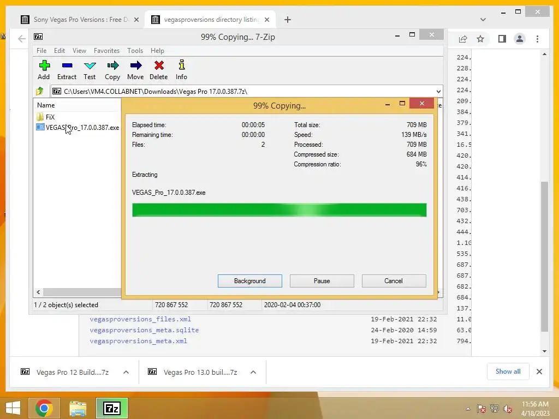Screen dimensions: 559x419
Task: Share this page icon in Chrome
Action: pyautogui.click(x=463, y=39)
